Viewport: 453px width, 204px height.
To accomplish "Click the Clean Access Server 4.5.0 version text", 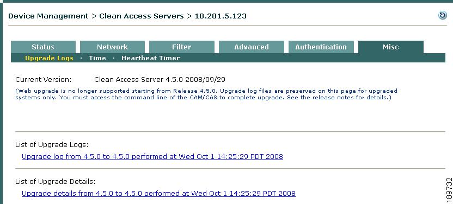I will (160, 79).
